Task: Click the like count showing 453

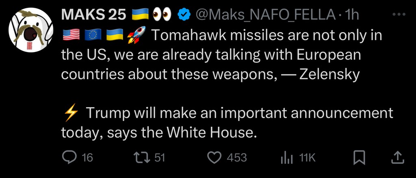Action: pyautogui.click(x=236, y=158)
